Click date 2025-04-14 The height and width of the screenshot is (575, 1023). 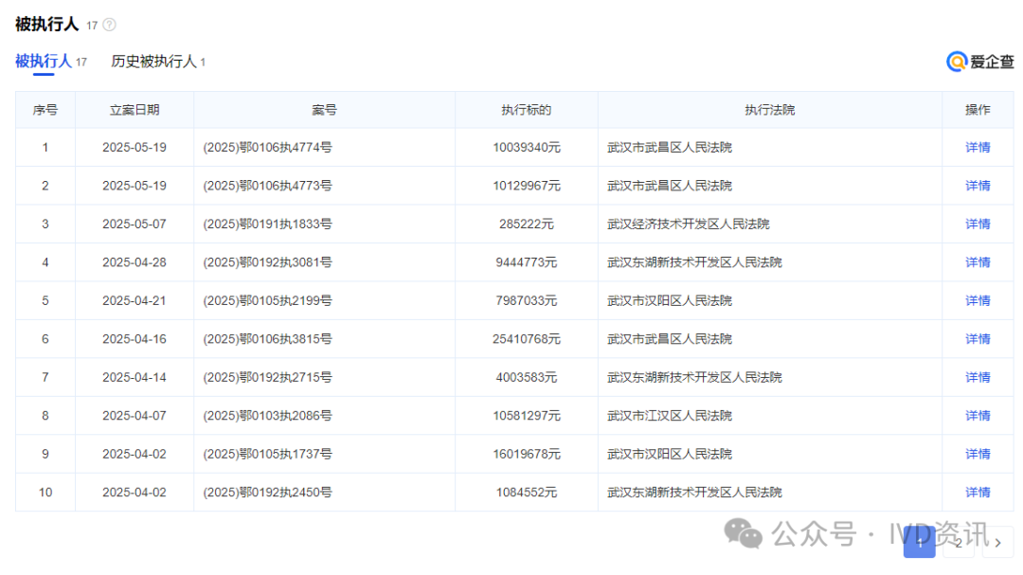[x=135, y=377]
